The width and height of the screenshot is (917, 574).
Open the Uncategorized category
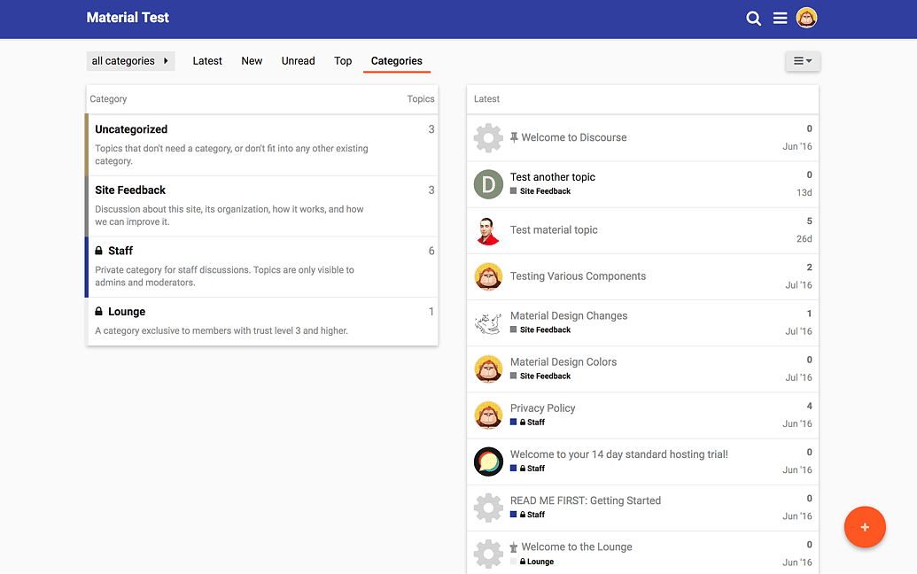131,129
